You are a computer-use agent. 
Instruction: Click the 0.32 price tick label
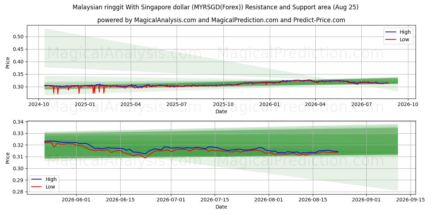[19, 145]
